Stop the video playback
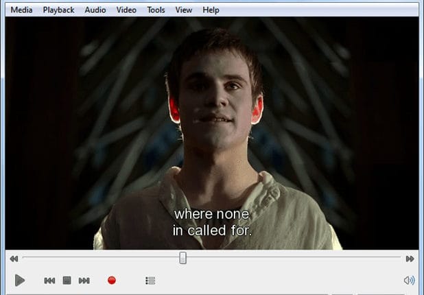This screenshot has width=424, height=295. [x=67, y=281]
